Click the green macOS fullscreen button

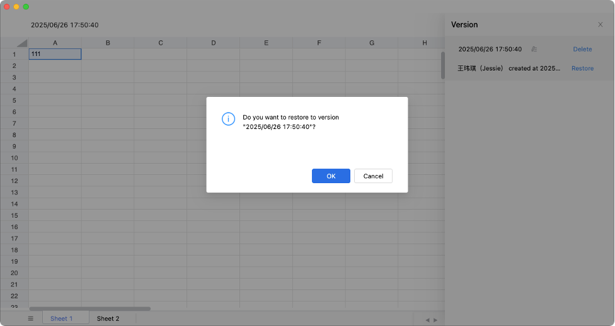[x=26, y=6]
